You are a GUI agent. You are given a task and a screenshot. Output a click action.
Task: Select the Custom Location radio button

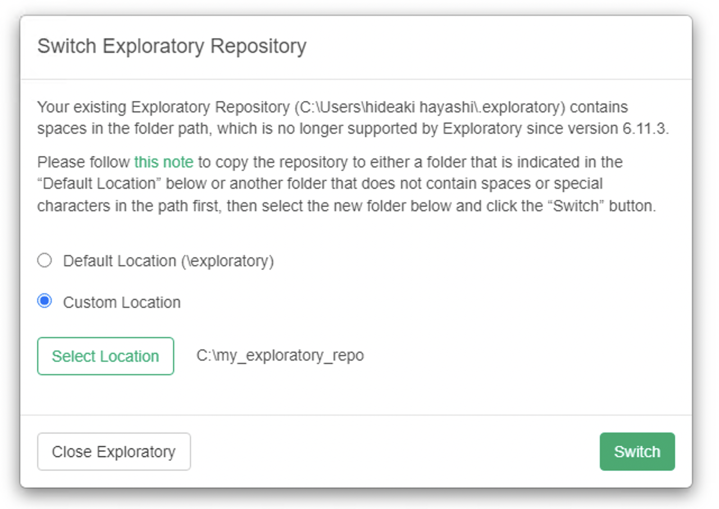click(44, 301)
